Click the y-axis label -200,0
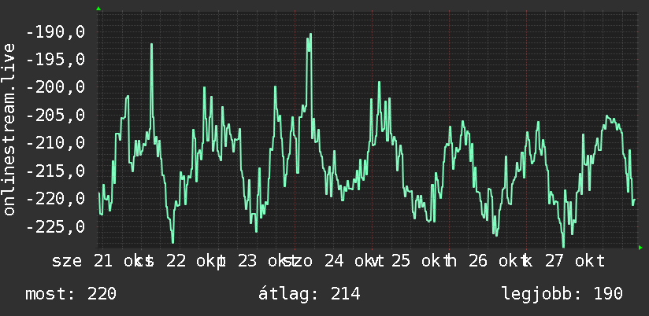Viewport: 649px width, 316px height. coord(55,87)
